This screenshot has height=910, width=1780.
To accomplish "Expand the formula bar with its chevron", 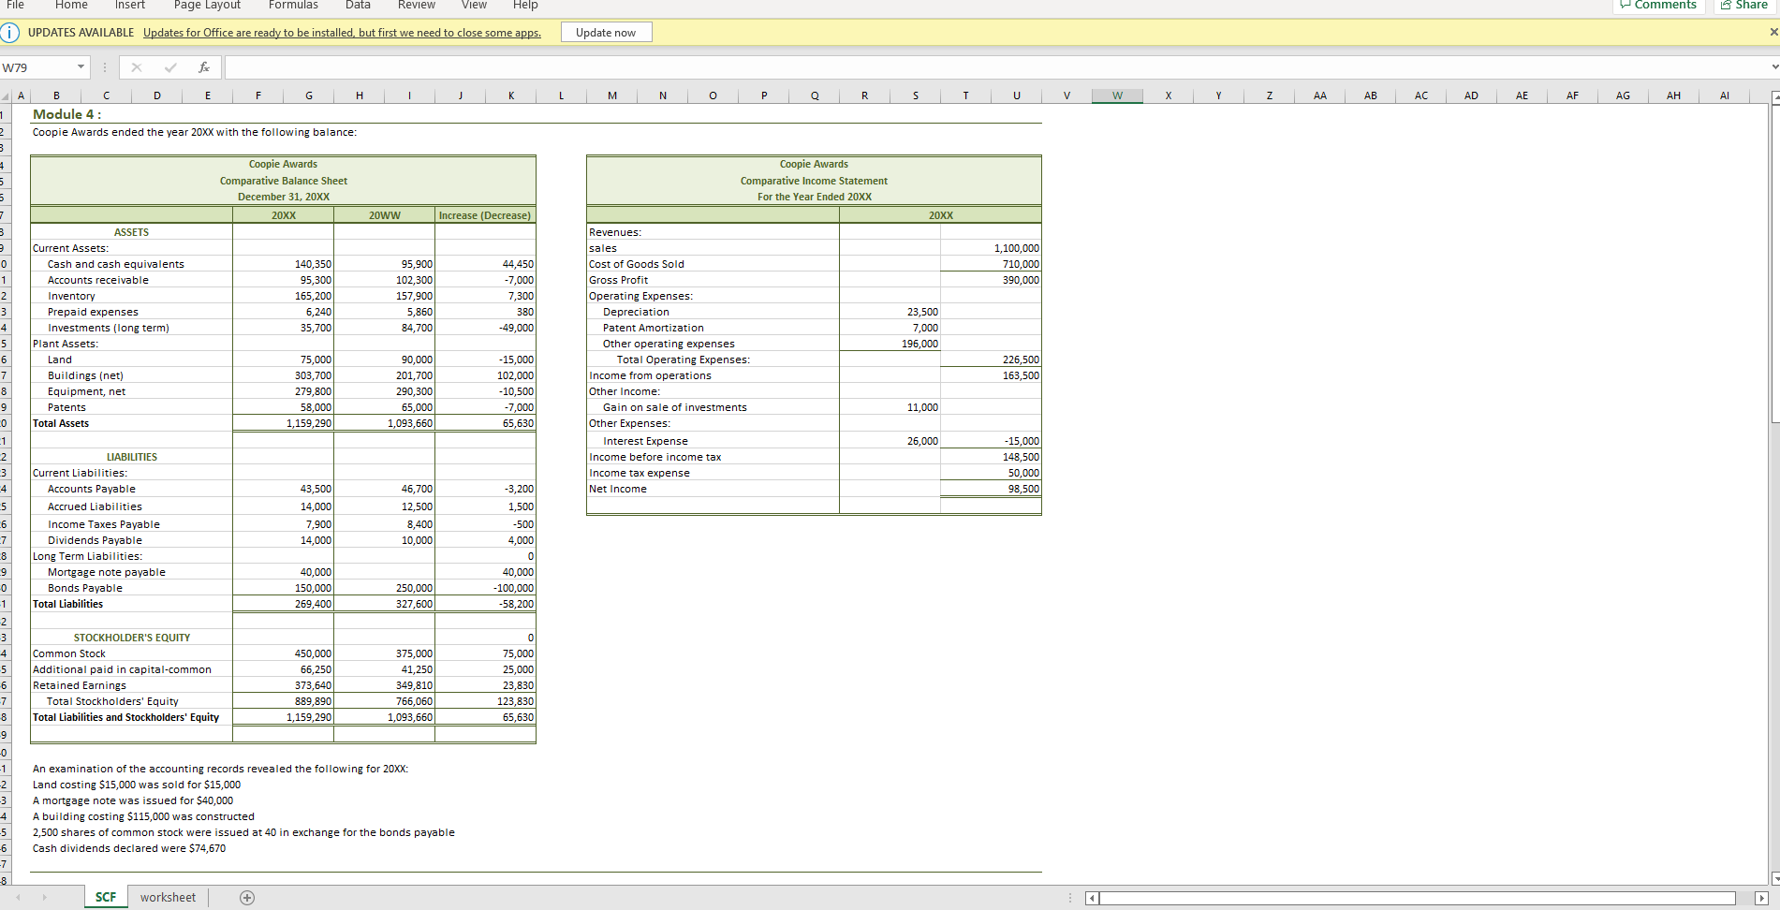I will (1774, 66).
